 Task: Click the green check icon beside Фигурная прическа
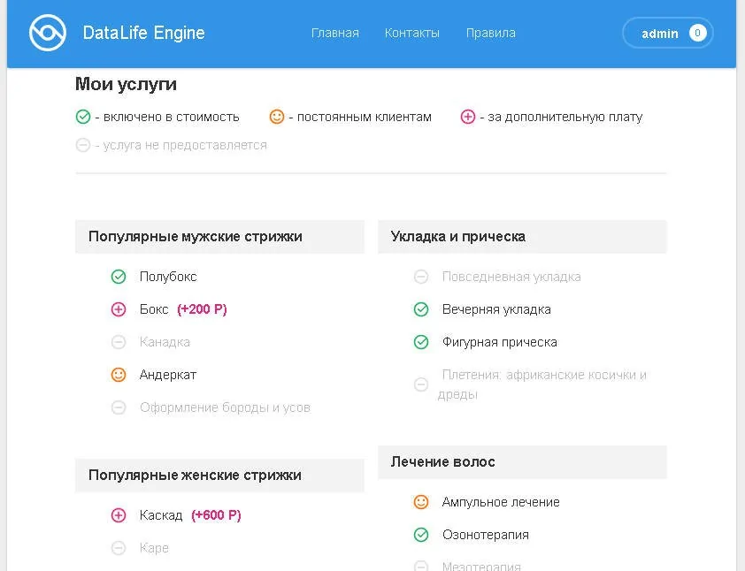pyautogui.click(x=421, y=342)
